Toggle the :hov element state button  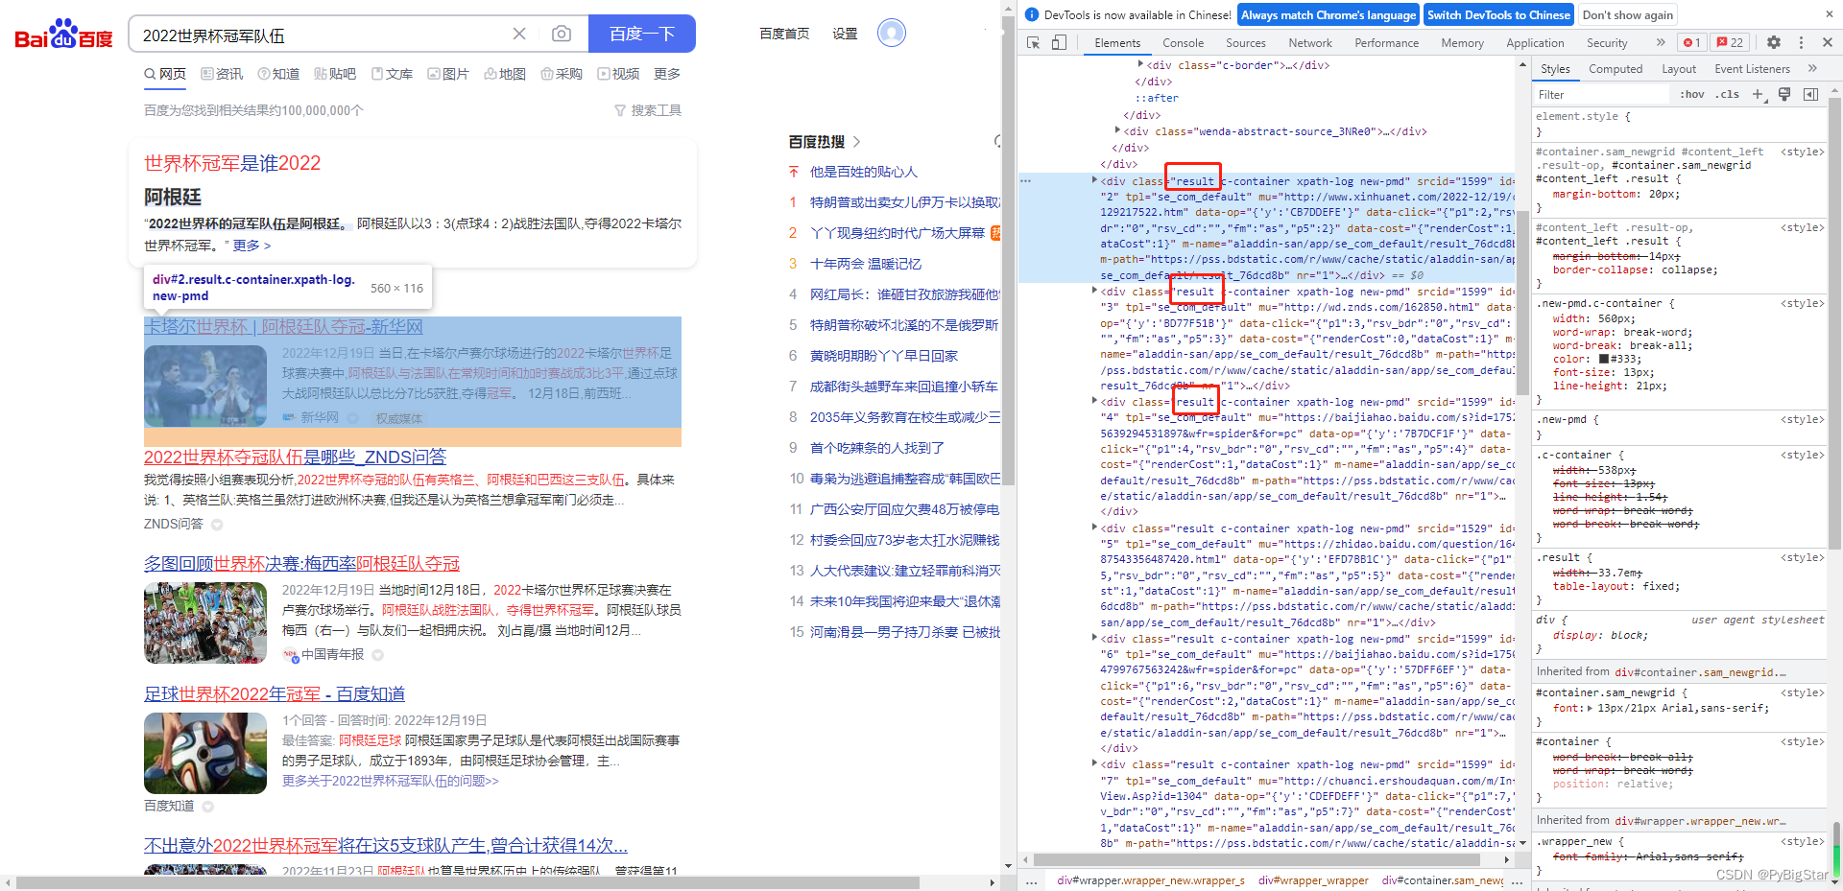pos(1692,94)
